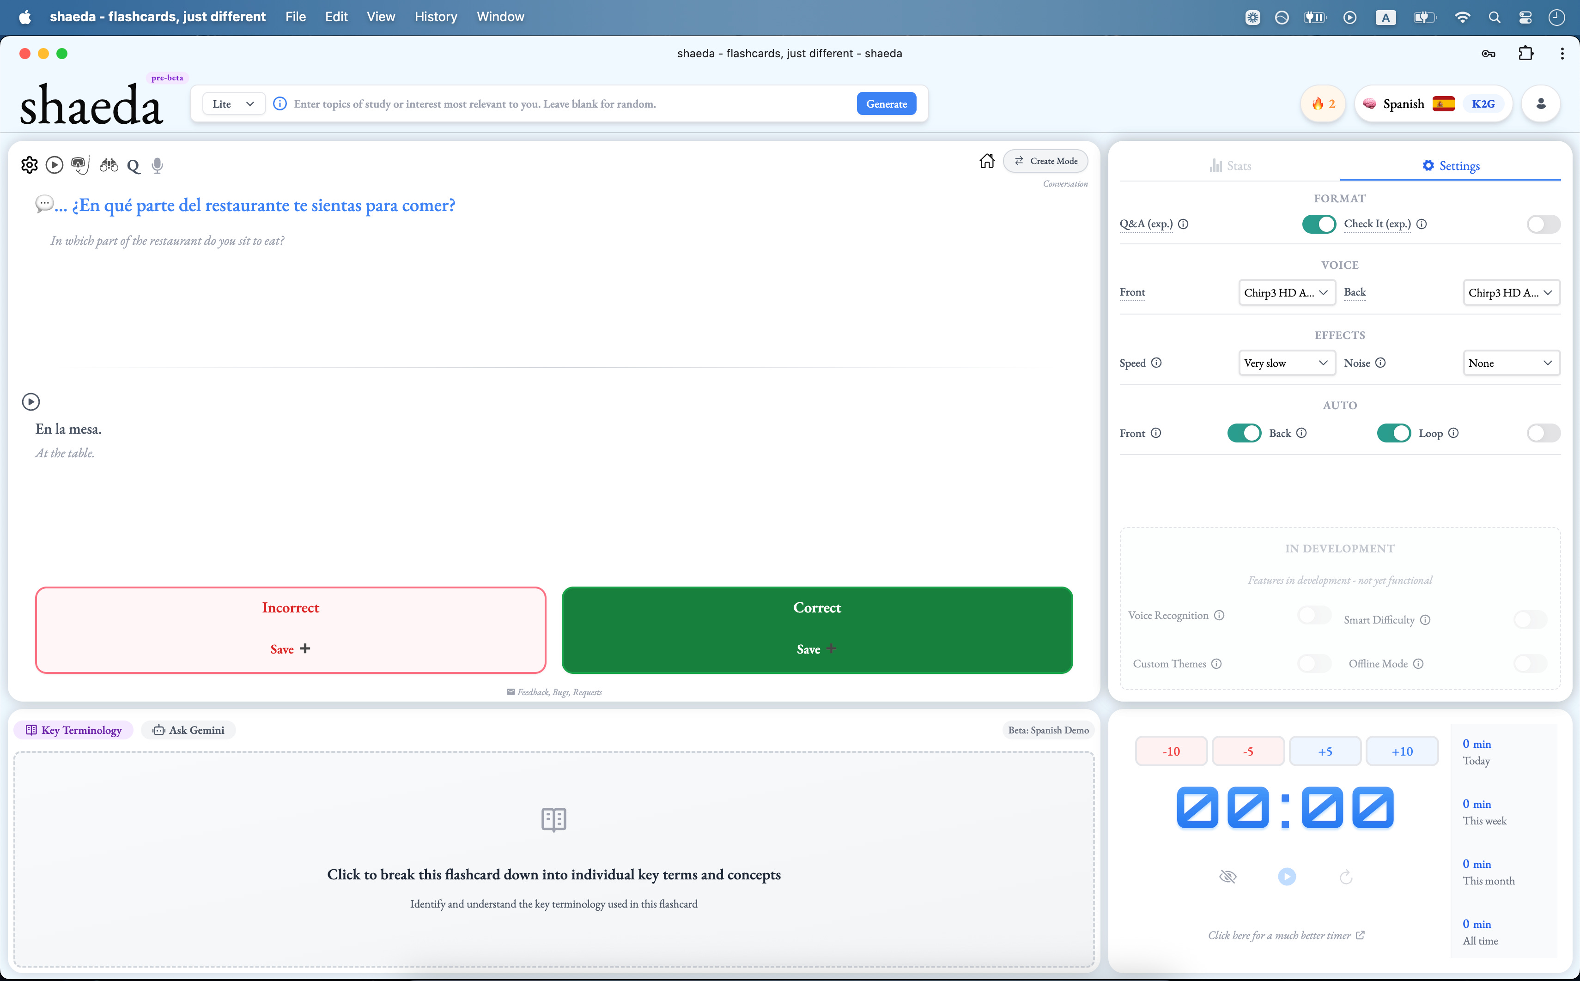Go to home via house icon
The image size is (1580, 981).
tap(986, 161)
